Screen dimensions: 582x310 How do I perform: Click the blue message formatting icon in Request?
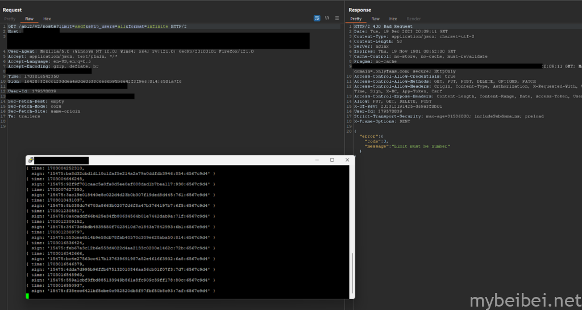[x=317, y=18]
